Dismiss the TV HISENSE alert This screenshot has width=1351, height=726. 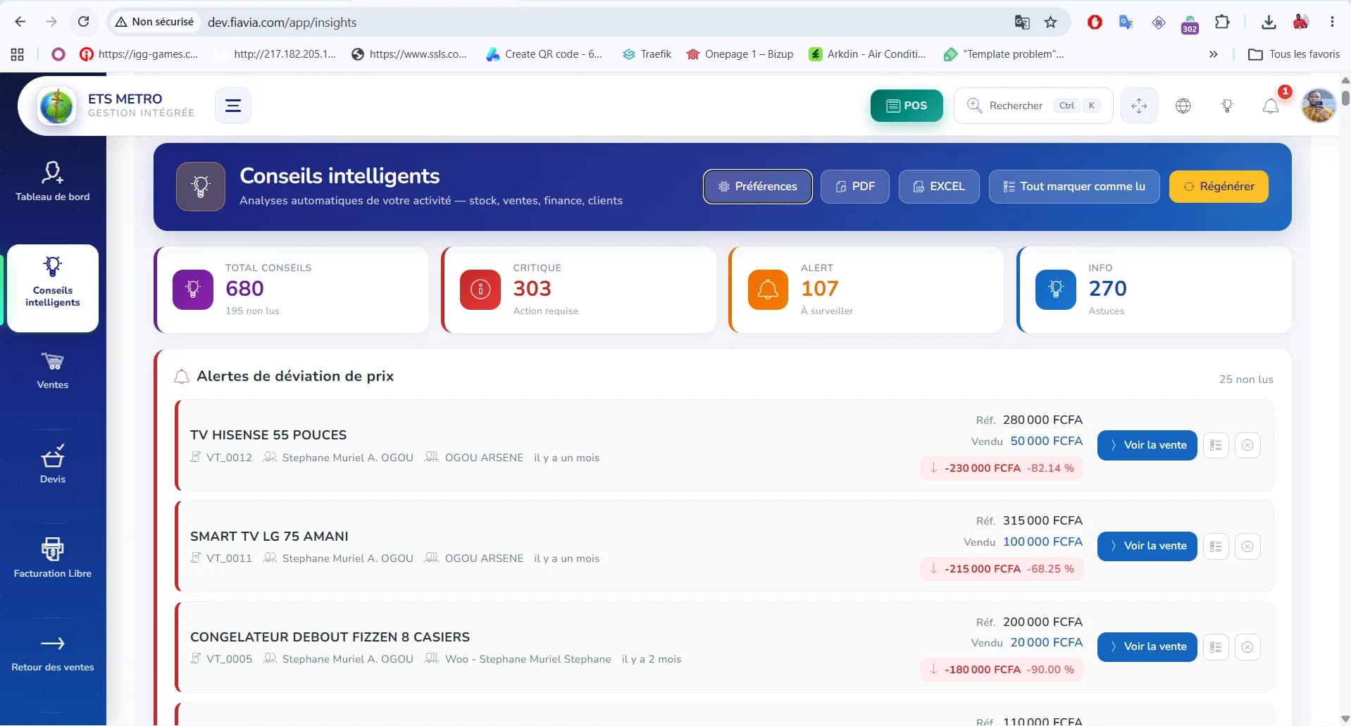[x=1247, y=445]
